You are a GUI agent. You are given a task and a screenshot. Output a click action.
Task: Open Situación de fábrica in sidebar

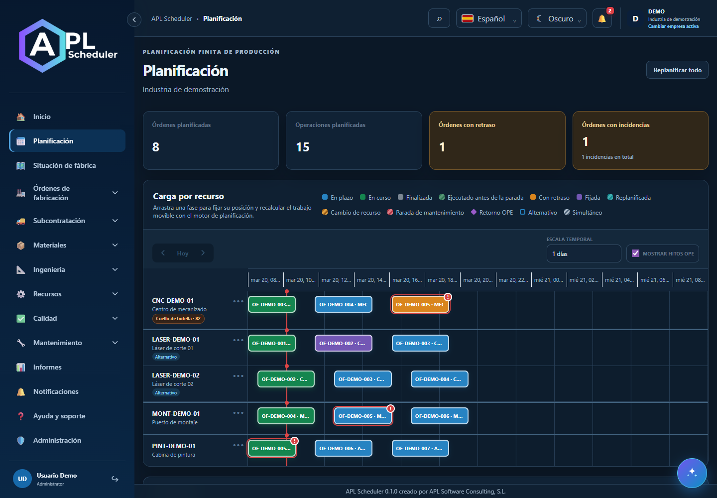tap(67, 165)
